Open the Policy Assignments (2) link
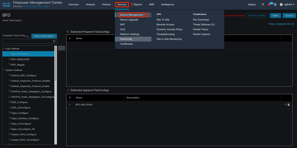This screenshot has height=148, width=297. (x=281, y=24)
